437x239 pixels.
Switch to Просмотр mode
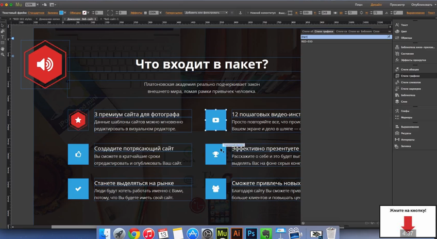[397, 5]
